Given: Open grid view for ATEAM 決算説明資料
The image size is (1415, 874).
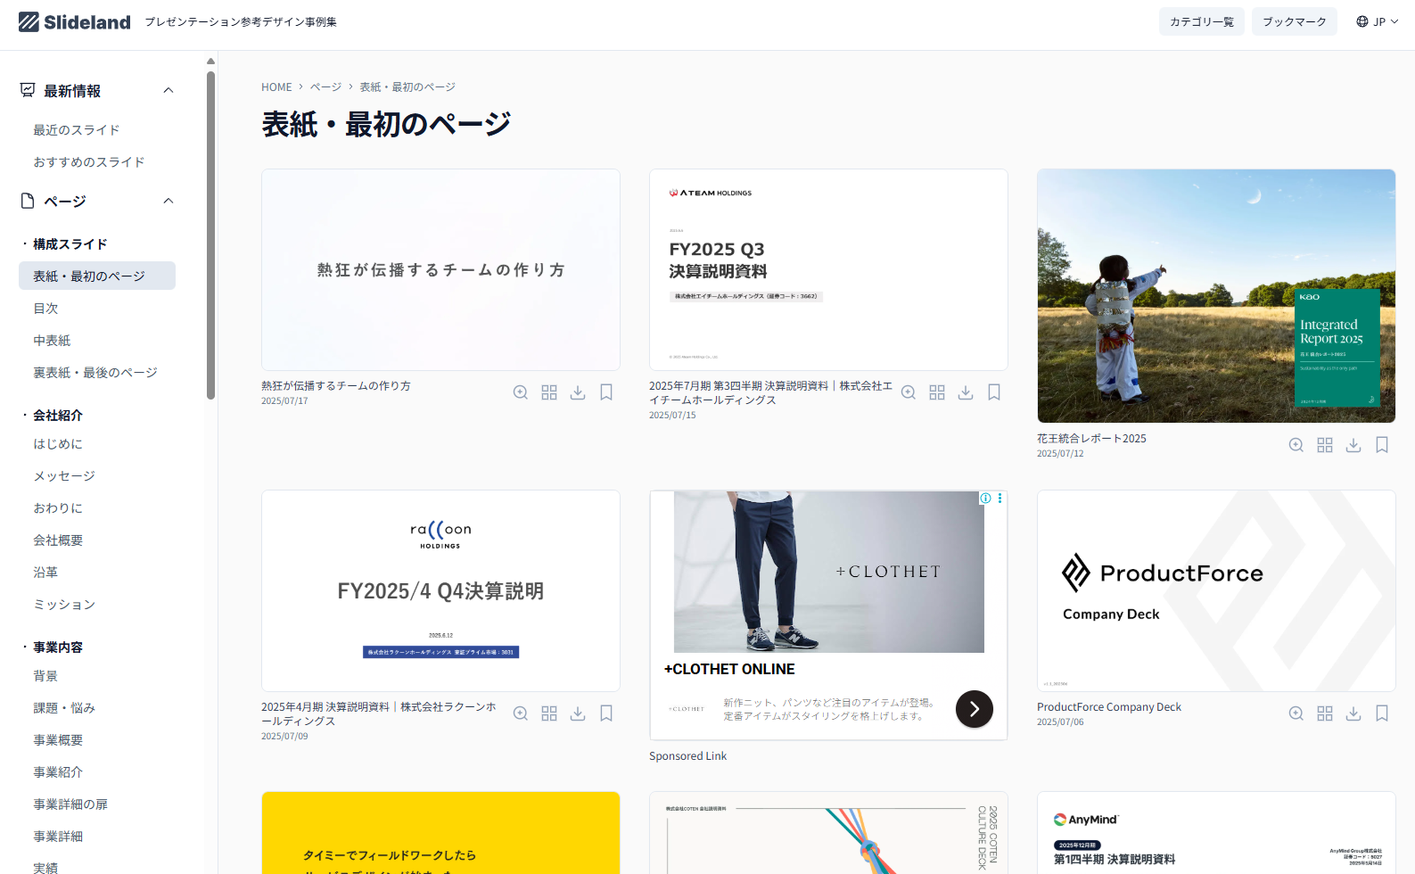Looking at the screenshot, I should coord(937,392).
